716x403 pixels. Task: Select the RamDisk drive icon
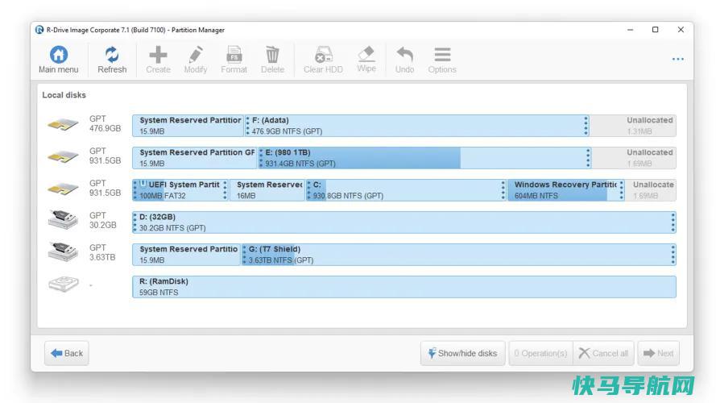63,284
